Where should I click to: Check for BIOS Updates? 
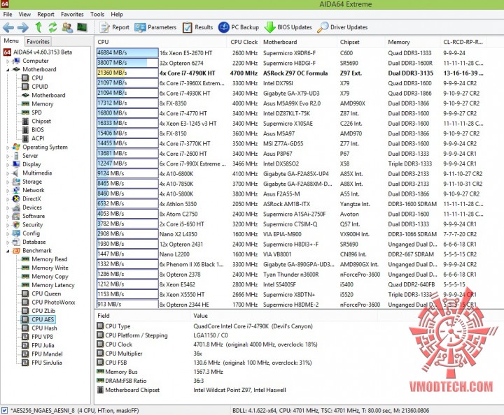(x=288, y=27)
